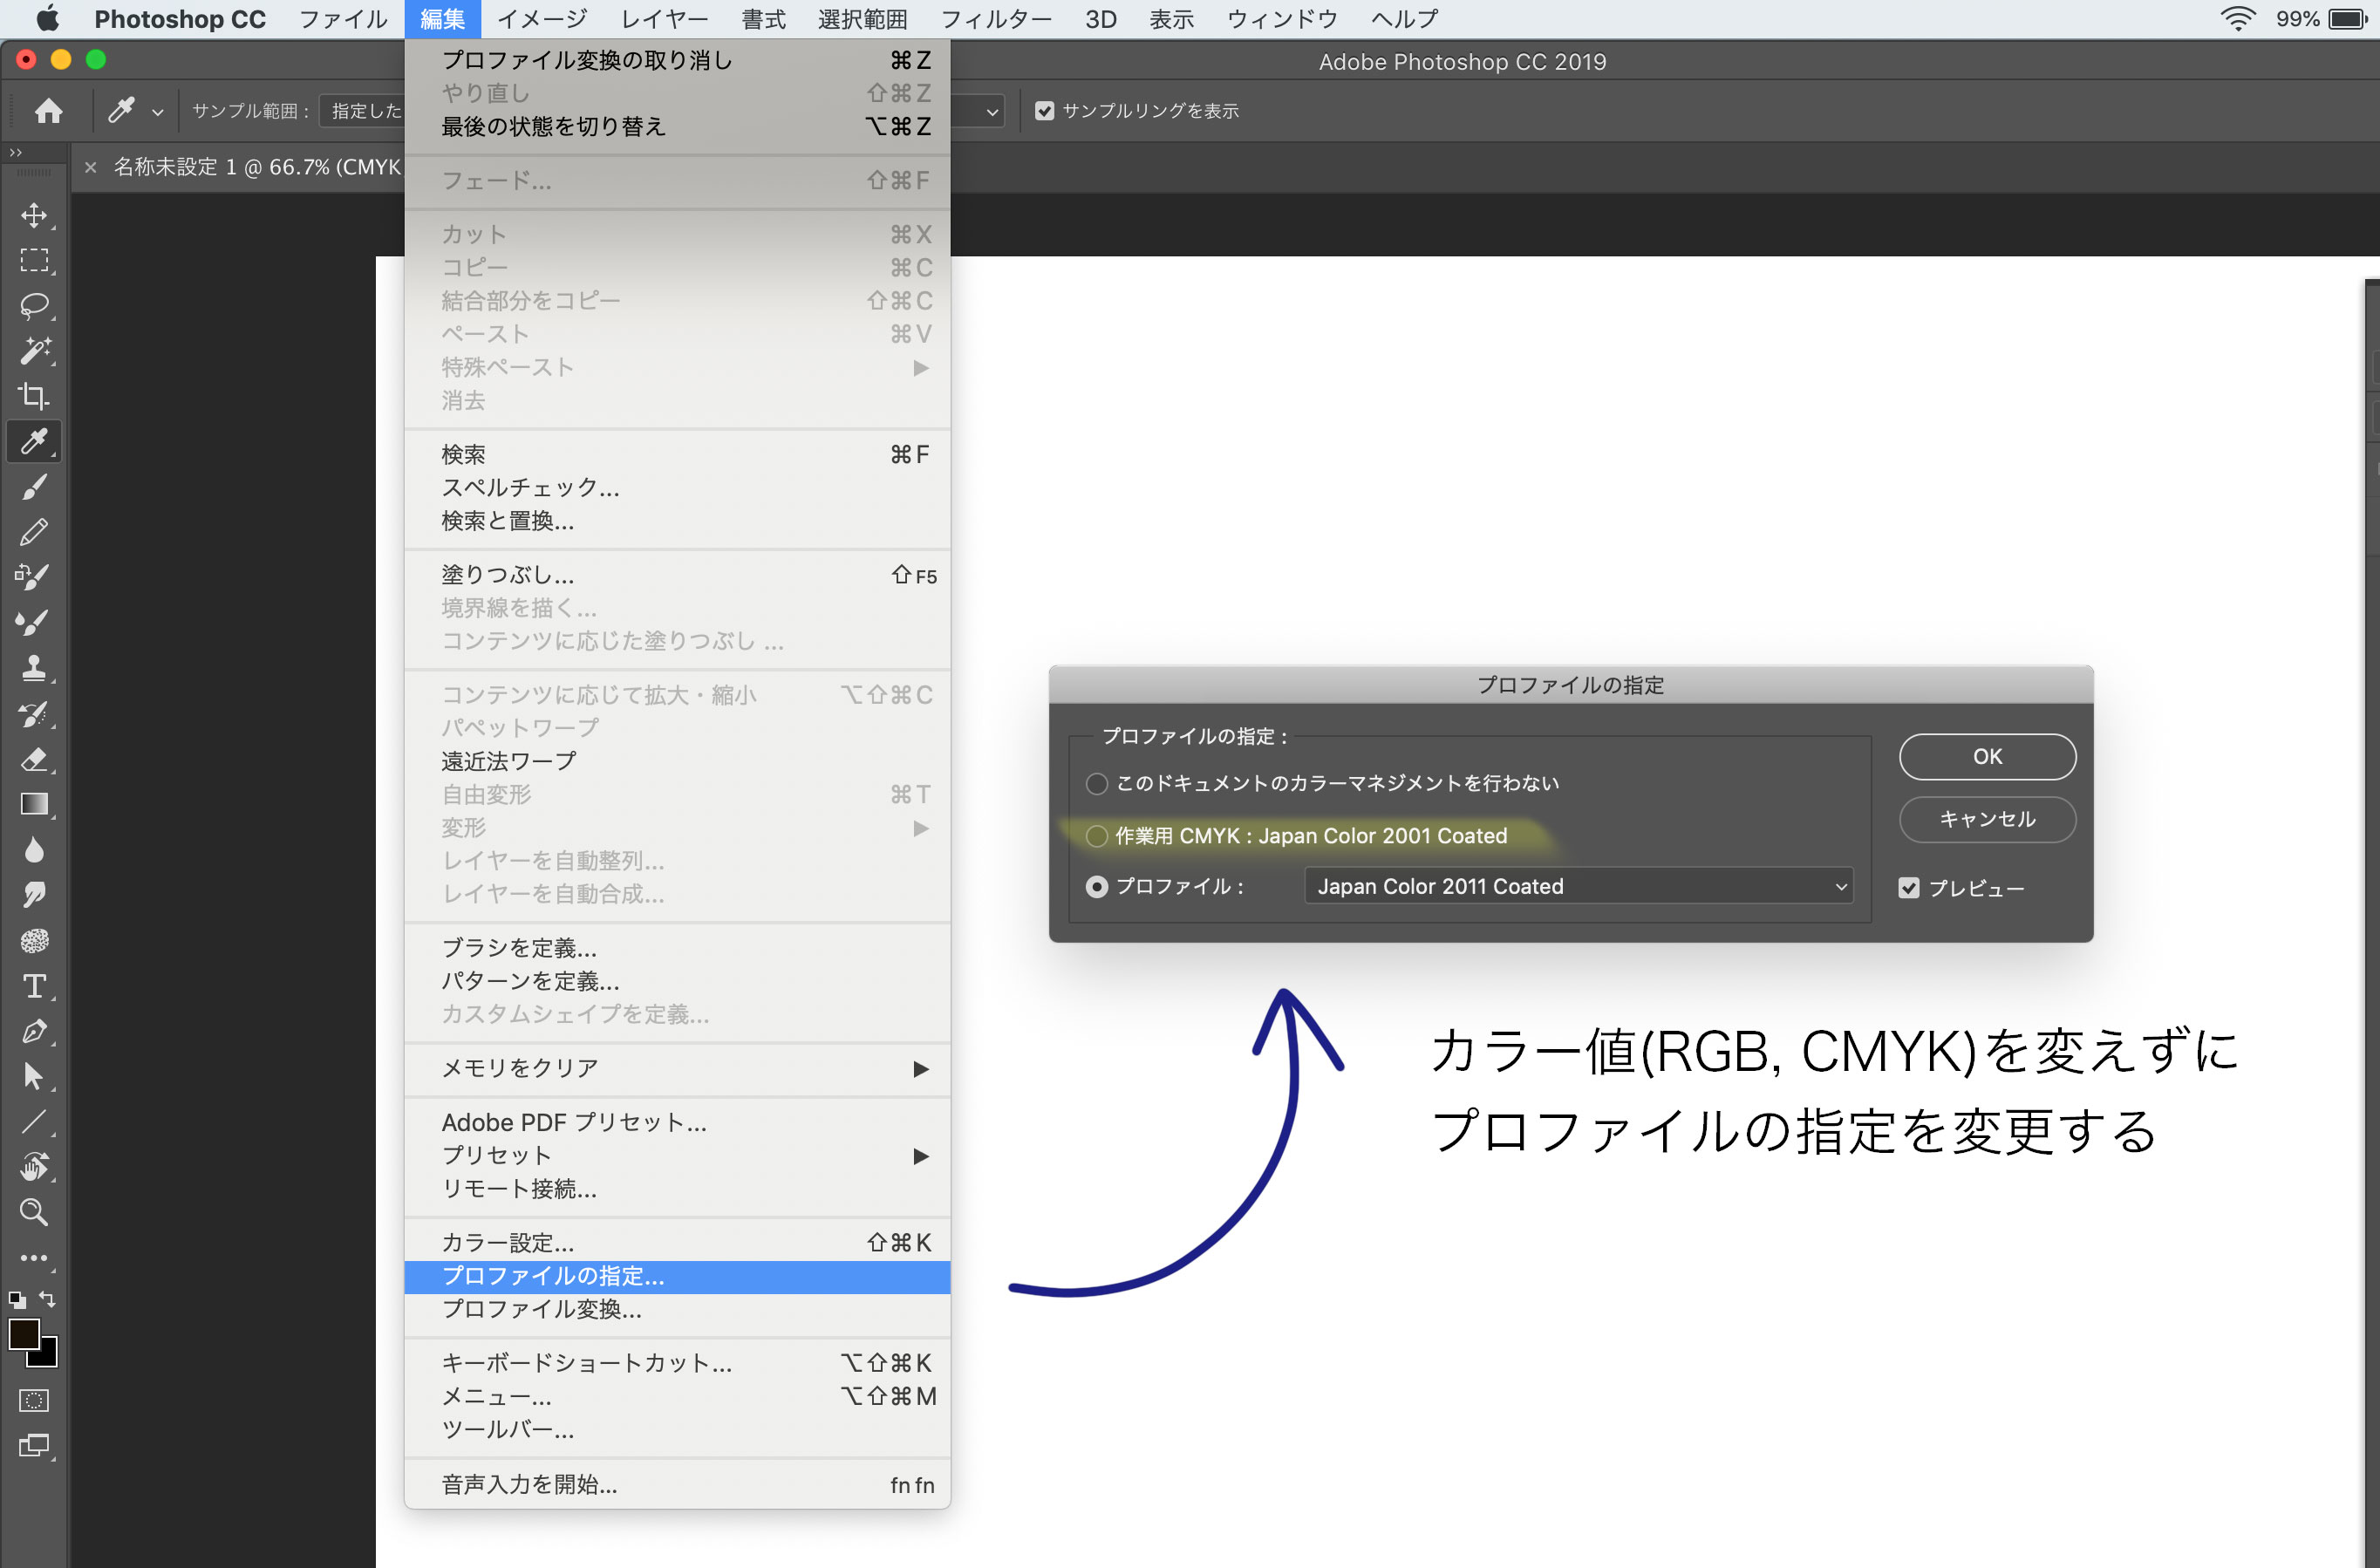Select the Zoom tool
The width and height of the screenshot is (2380, 1568).
pyautogui.click(x=34, y=1212)
